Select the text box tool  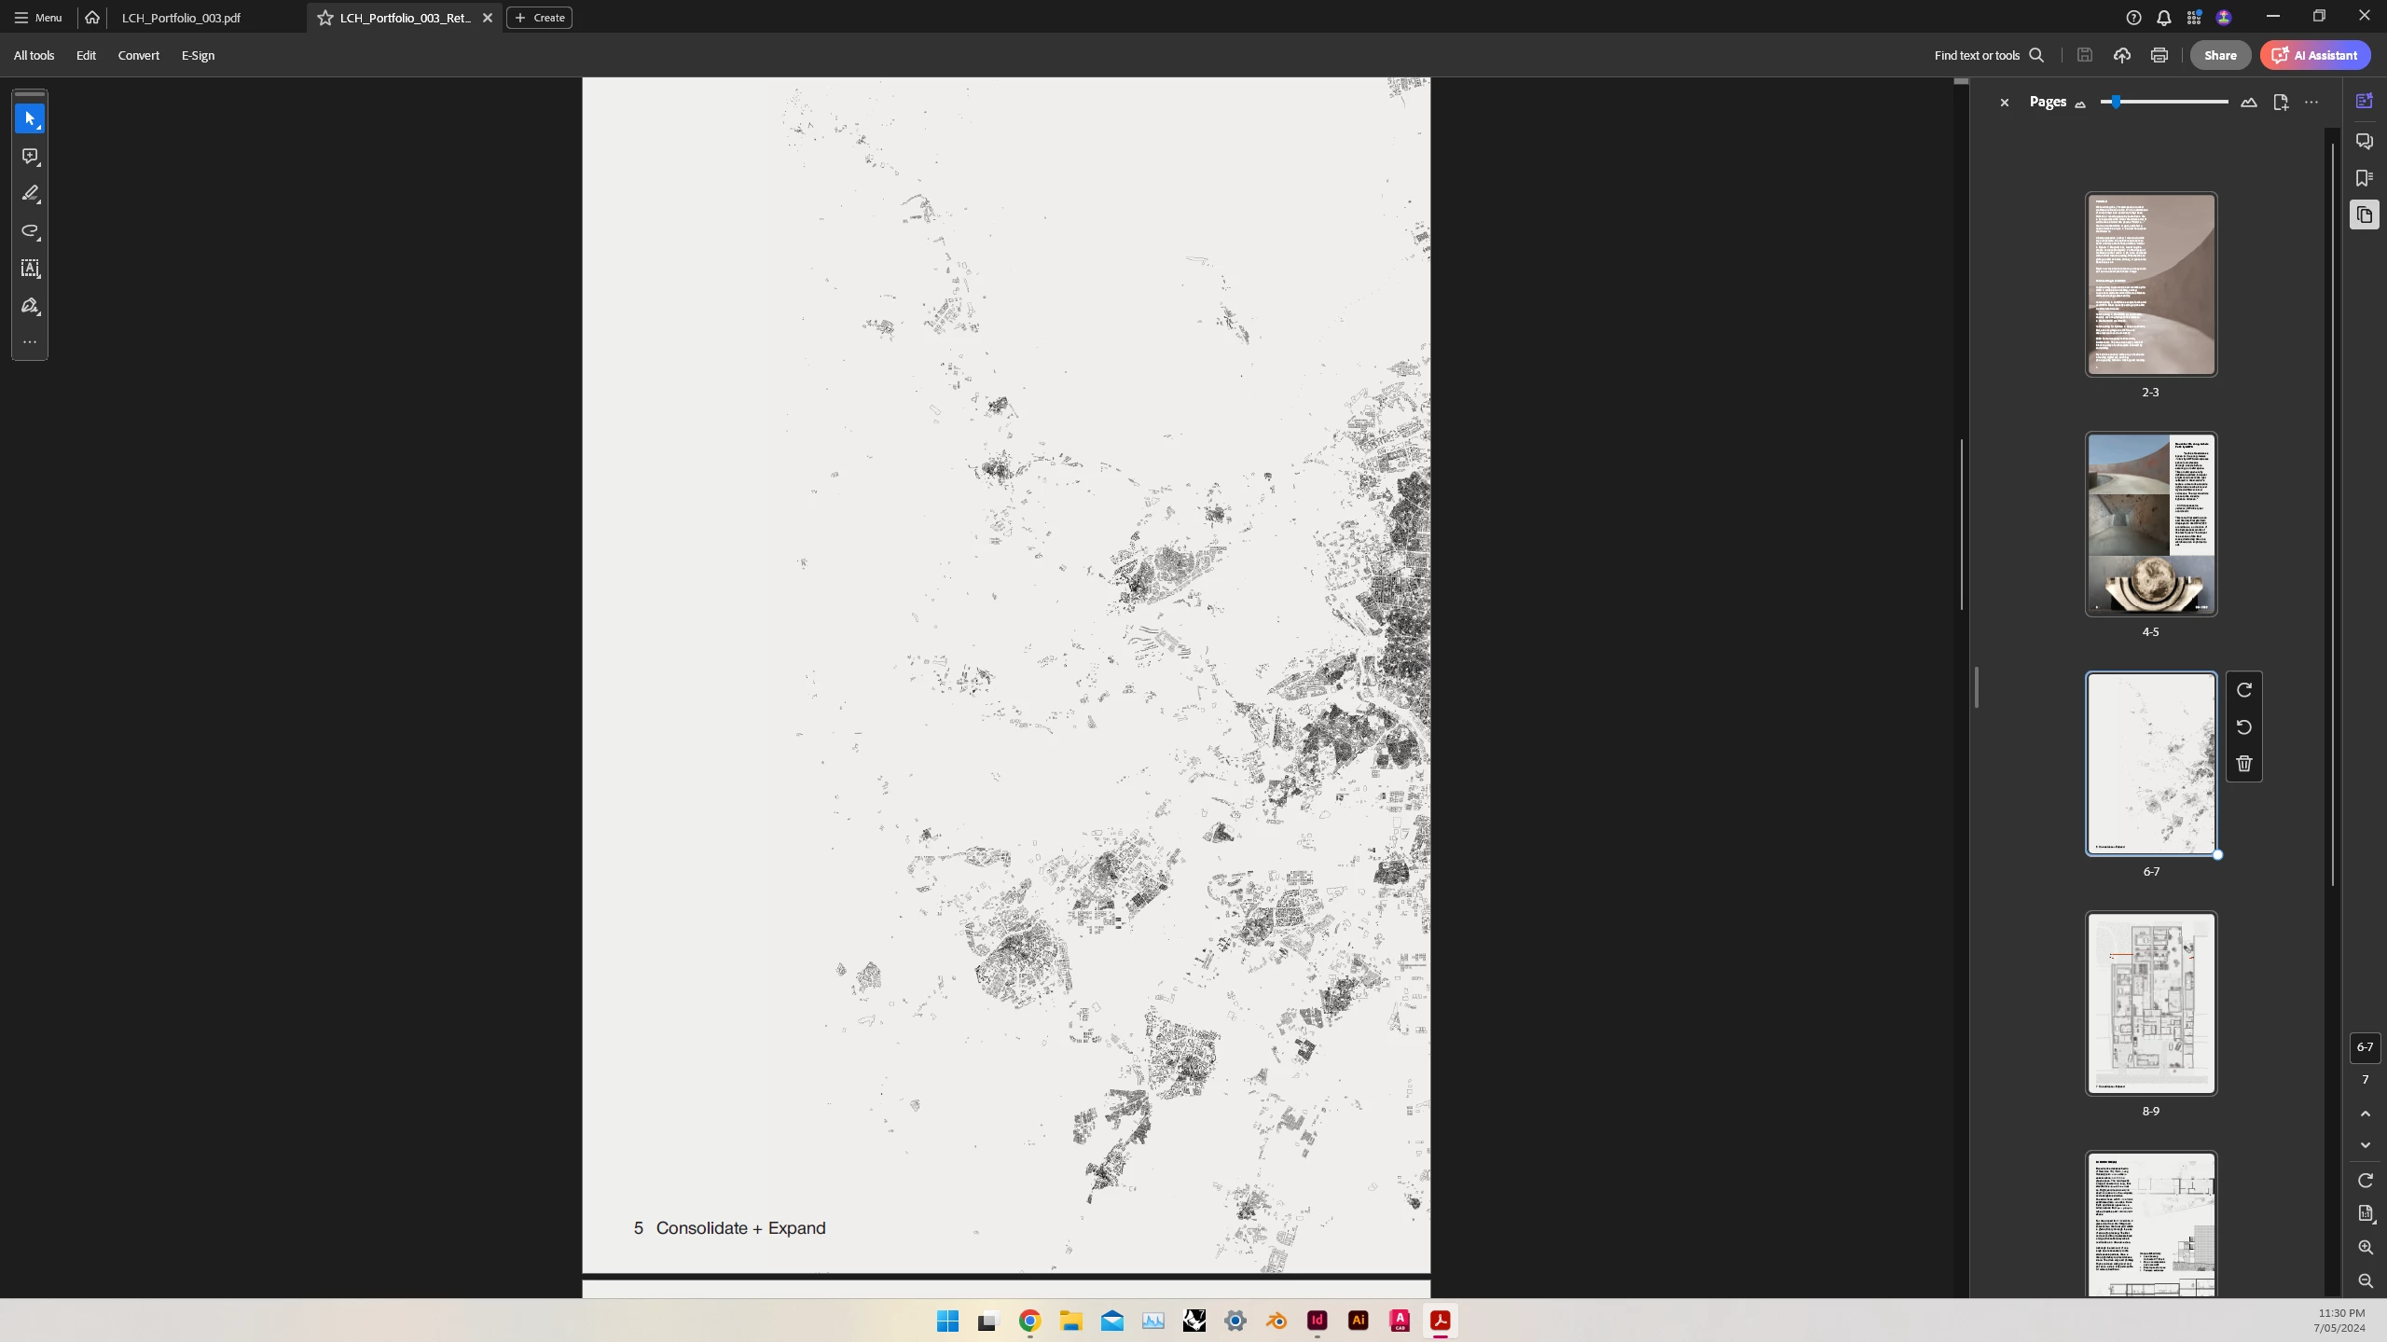pyautogui.click(x=30, y=269)
